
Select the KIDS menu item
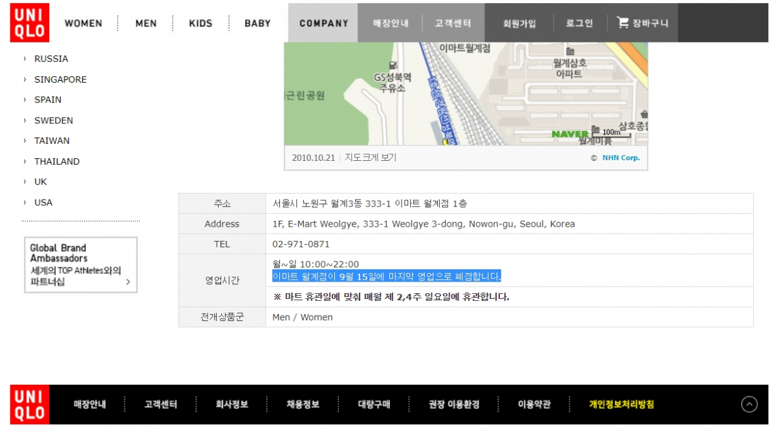200,23
